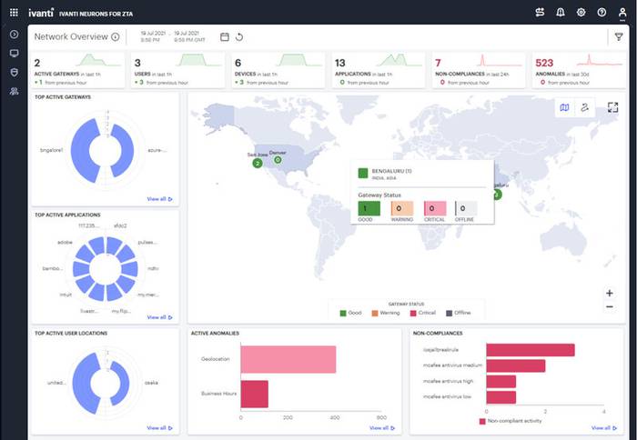Click osaka segment in user locations chart
Viewport: 637px width, 440px height.
[x=122, y=383]
